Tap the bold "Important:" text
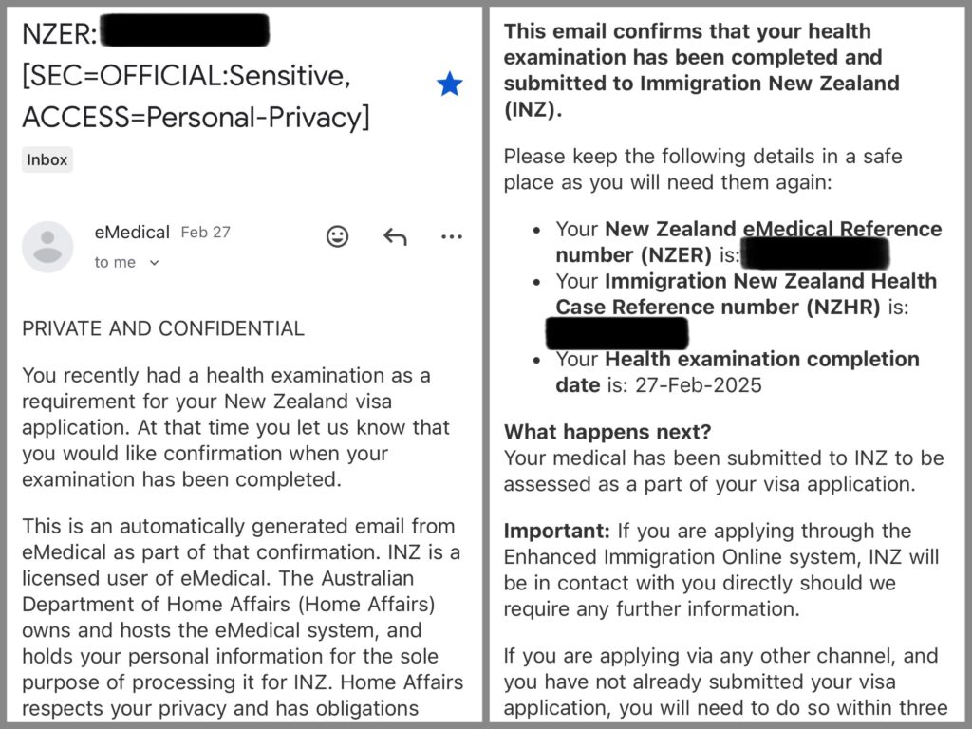 click(557, 531)
